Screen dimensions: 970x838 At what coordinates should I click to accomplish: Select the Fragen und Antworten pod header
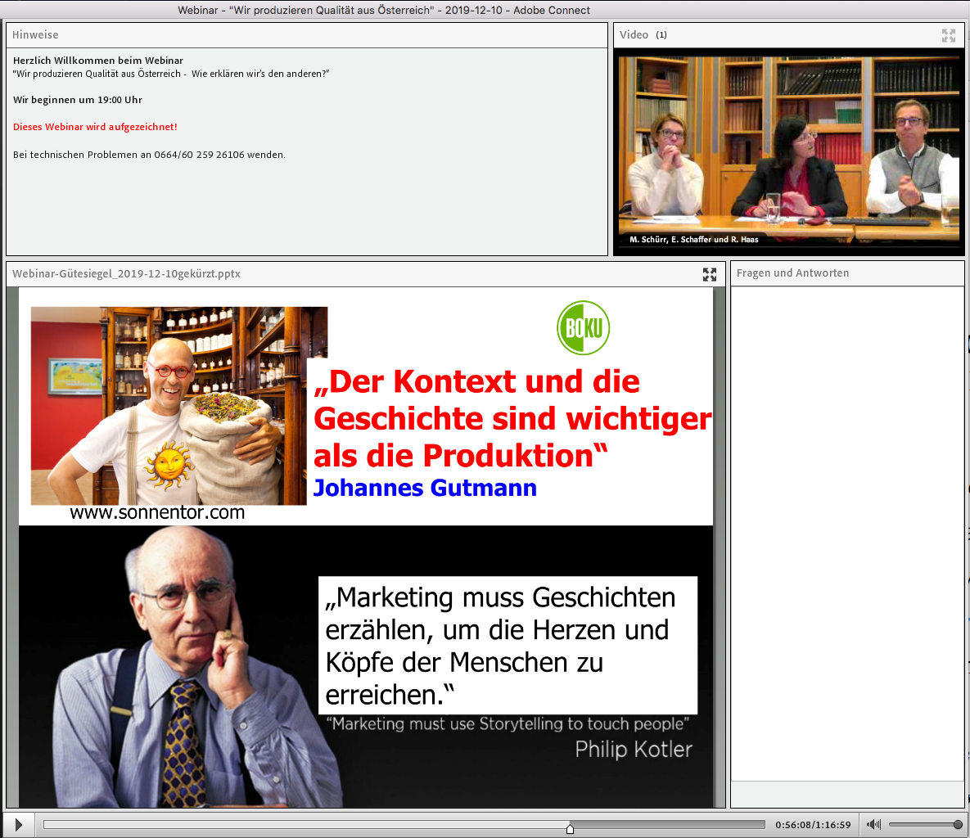pos(792,273)
